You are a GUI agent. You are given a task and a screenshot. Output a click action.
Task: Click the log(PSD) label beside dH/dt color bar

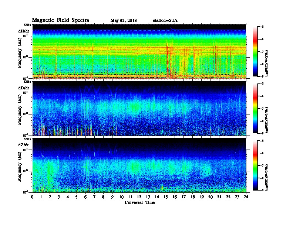267,64
